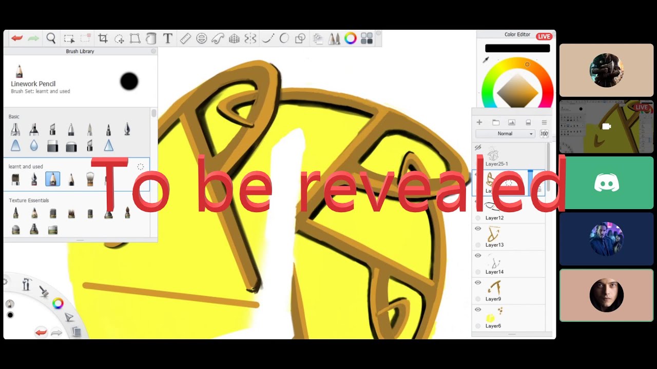Open the Perspective Guides tool

(234, 38)
